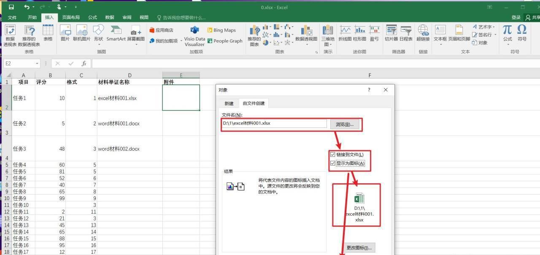Switch to the Page Layout (页面布局) tab
540x255 pixels.
point(71,17)
